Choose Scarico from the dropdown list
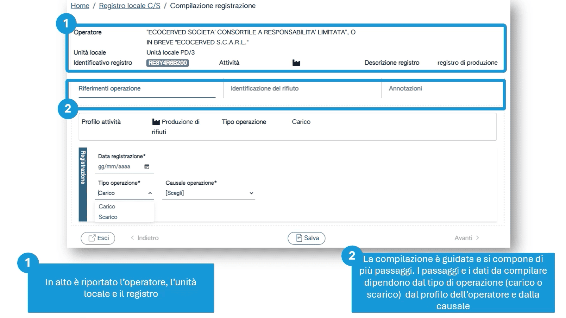Screen dimensions: 566x318 coord(108,217)
